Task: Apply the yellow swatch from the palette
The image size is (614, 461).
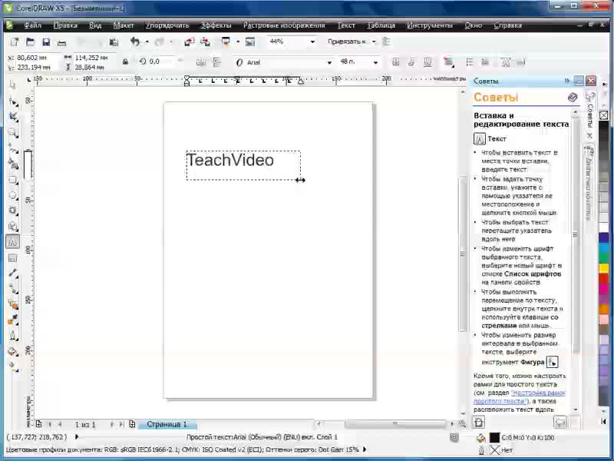Action: point(604,268)
